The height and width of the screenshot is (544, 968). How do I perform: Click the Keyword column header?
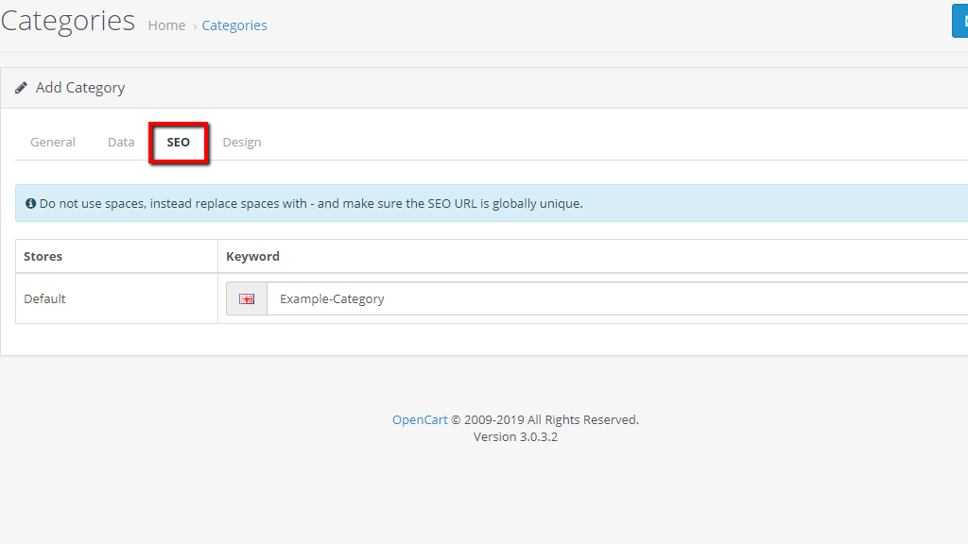(x=252, y=256)
